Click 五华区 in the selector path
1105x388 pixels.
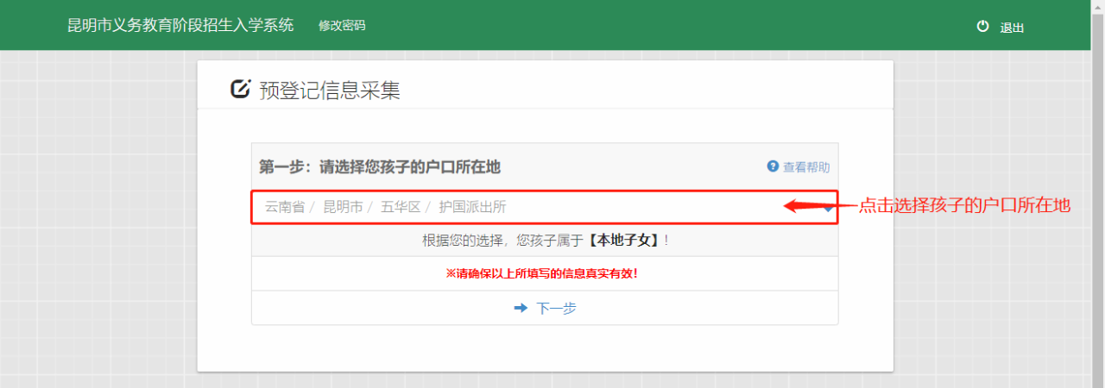(x=401, y=207)
